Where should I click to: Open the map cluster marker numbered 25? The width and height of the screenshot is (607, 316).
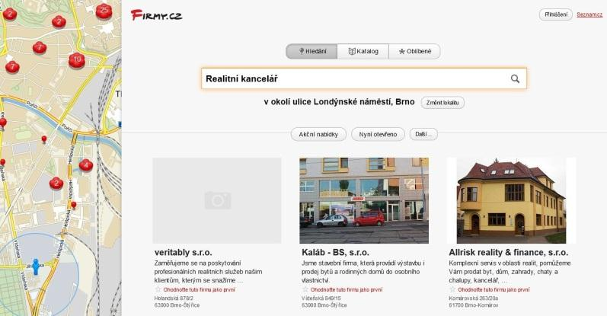(x=104, y=11)
